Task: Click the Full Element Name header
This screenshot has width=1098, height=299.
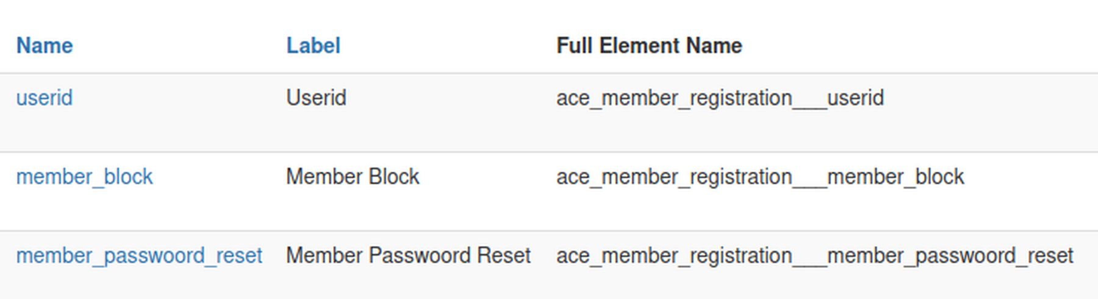Action: [649, 46]
